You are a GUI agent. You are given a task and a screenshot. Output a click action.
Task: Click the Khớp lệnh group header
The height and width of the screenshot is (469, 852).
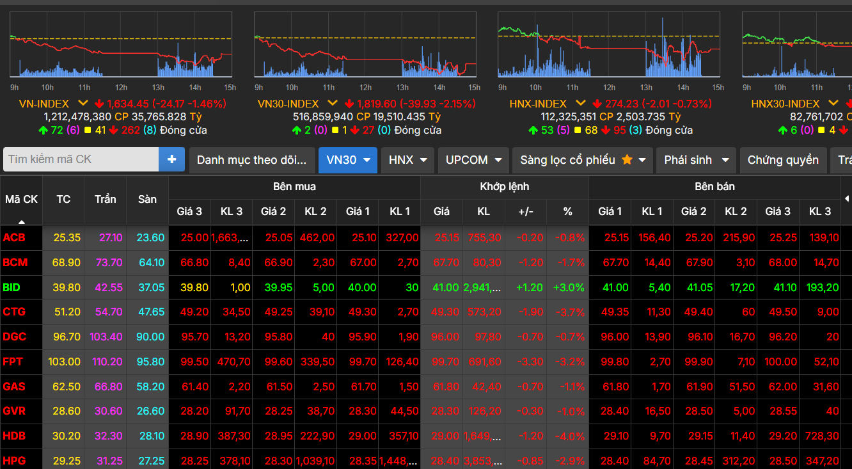[x=505, y=187]
